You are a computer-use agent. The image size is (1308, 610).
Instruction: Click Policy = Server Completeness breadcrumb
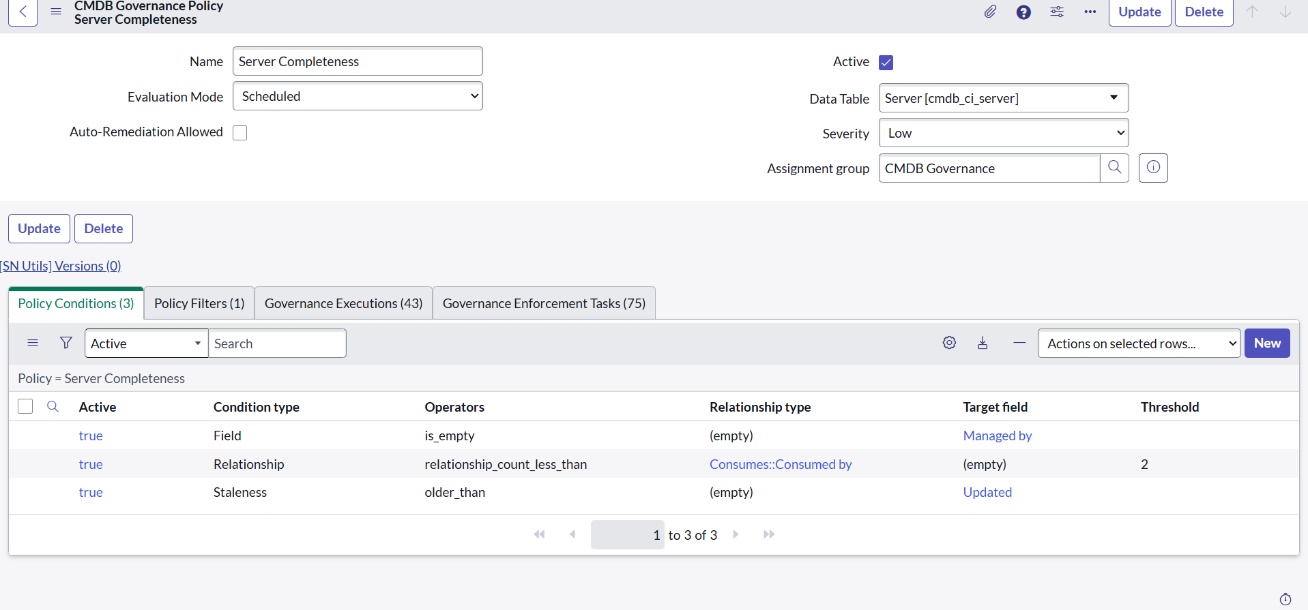click(101, 378)
